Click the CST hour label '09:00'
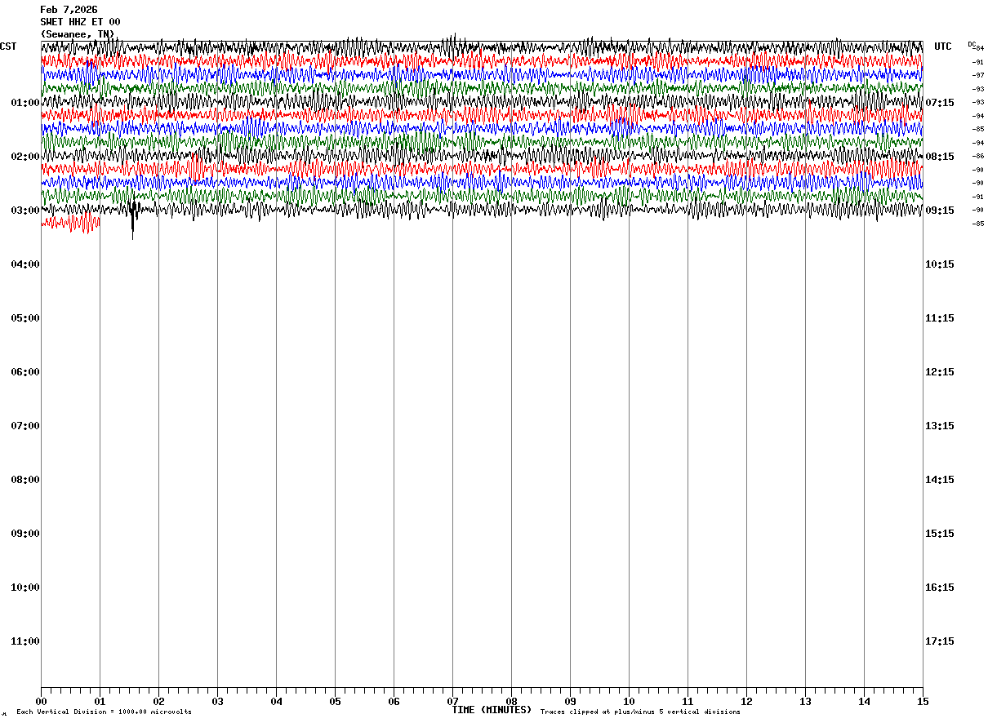Viewport: 988px width, 723px height. [25, 534]
